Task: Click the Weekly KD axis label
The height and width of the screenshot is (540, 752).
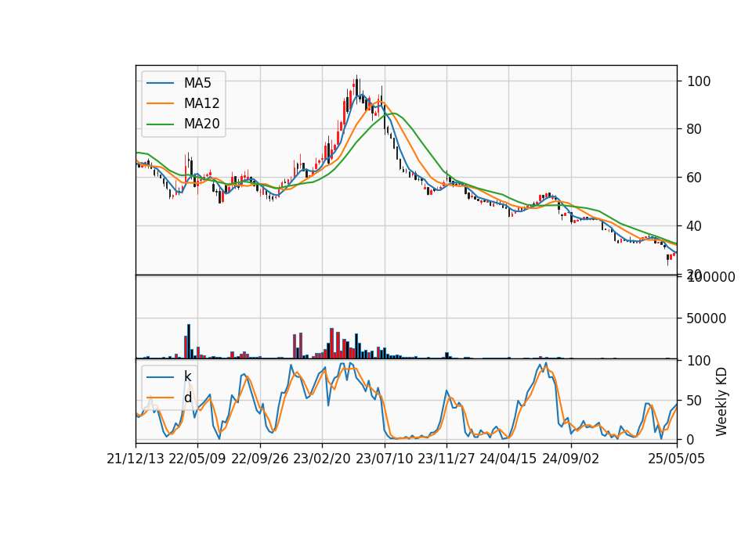Action: click(x=721, y=401)
